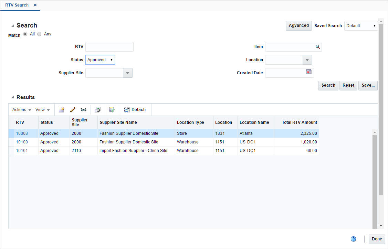Select the Match Any radio button
Screen dimensions: 388x249
[39, 34]
